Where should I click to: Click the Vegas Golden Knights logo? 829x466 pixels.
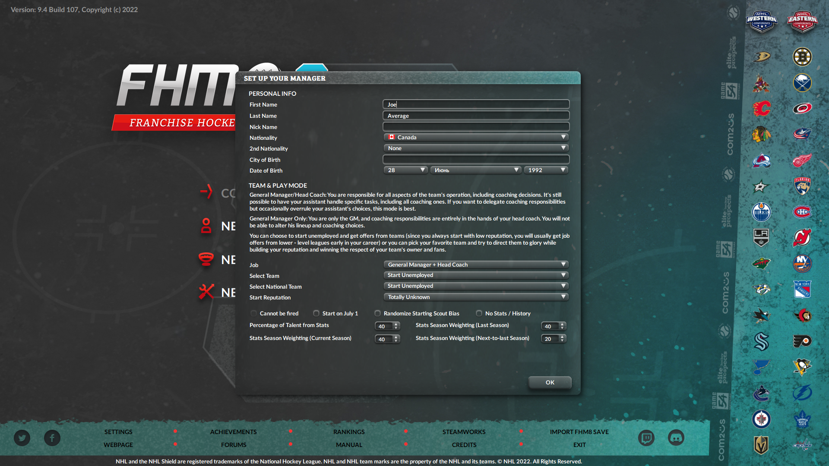pos(761,445)
